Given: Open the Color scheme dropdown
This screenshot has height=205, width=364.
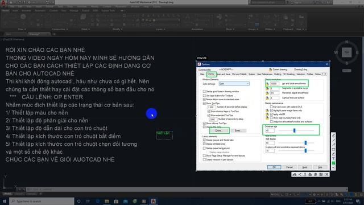Looking at the screenshot, I should click(234, 84).
